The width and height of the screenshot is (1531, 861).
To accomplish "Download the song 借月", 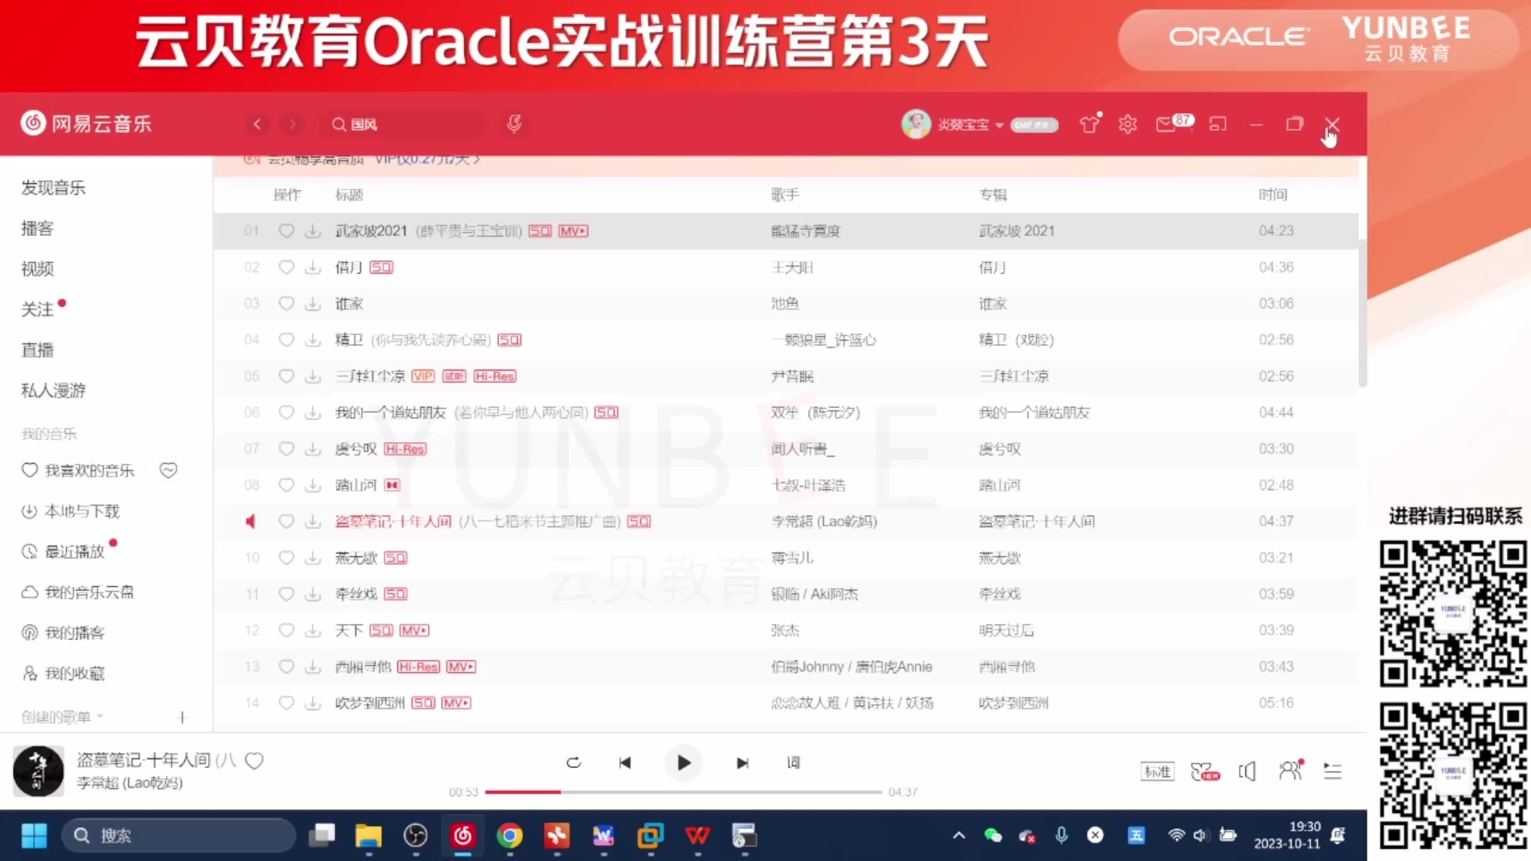I will (x=312, y=267).
